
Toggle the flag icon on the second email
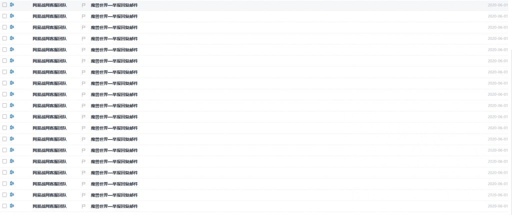83,16
